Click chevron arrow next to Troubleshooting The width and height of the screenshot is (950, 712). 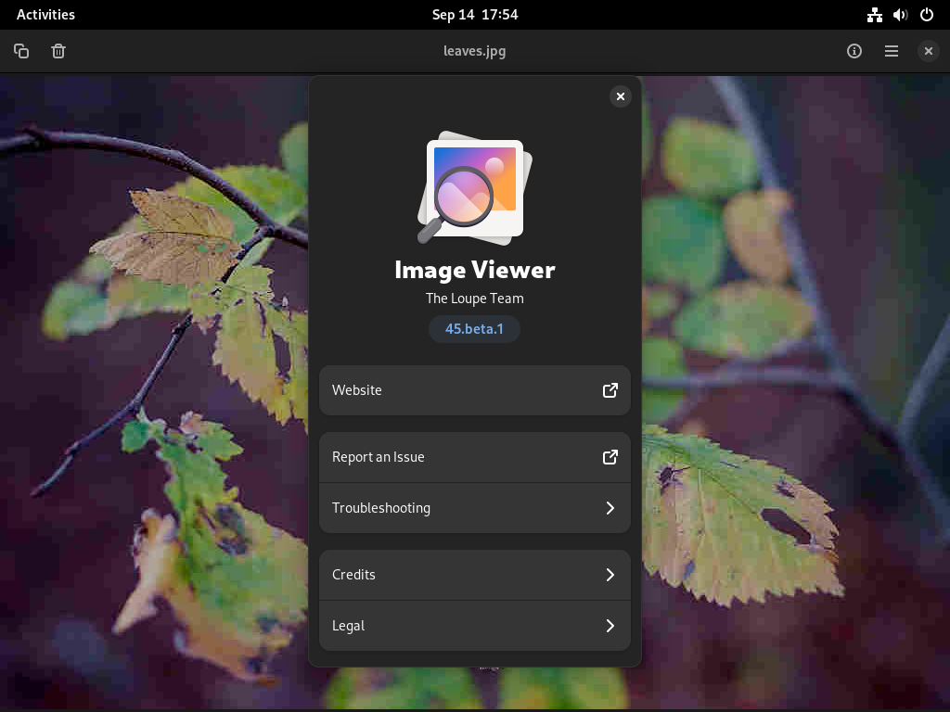[x=610, y=508]
